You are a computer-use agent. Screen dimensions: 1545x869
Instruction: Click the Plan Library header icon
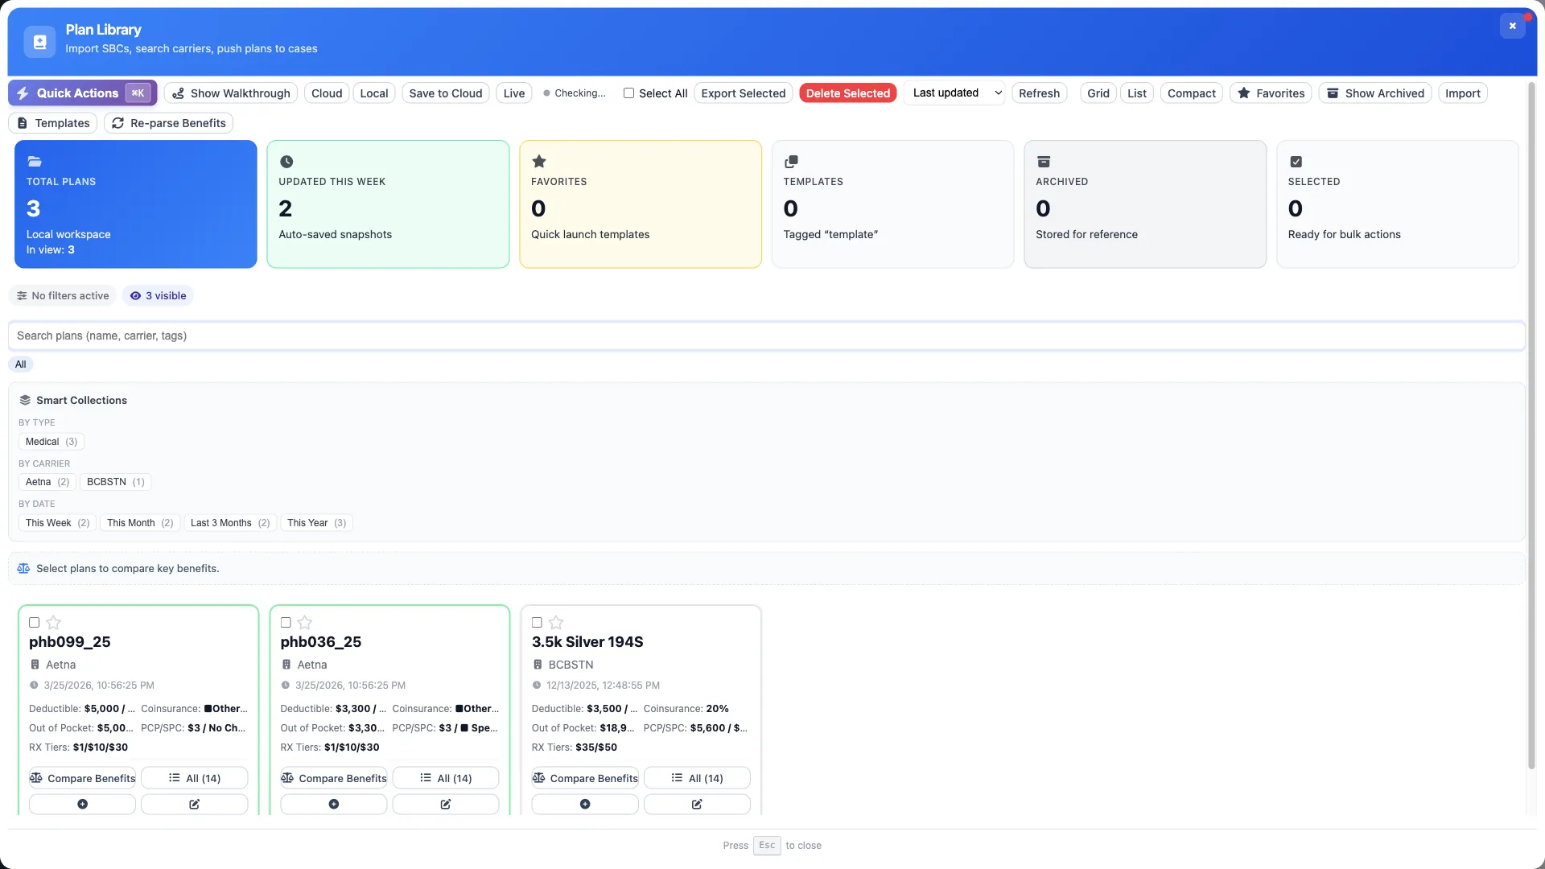click(39, 41)
